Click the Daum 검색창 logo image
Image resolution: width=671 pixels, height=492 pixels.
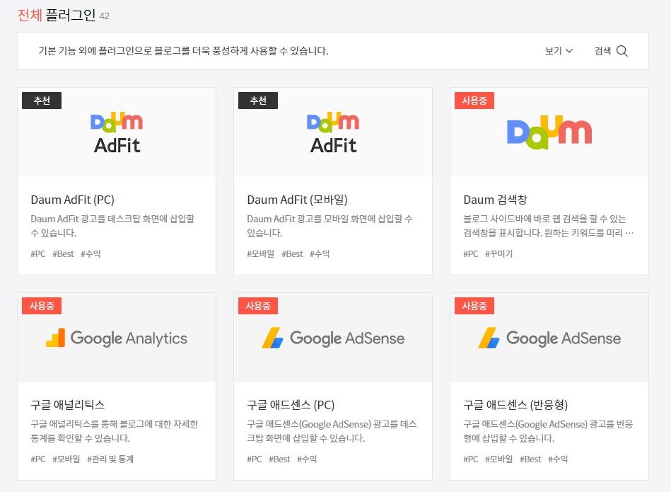tap(549, 132)
